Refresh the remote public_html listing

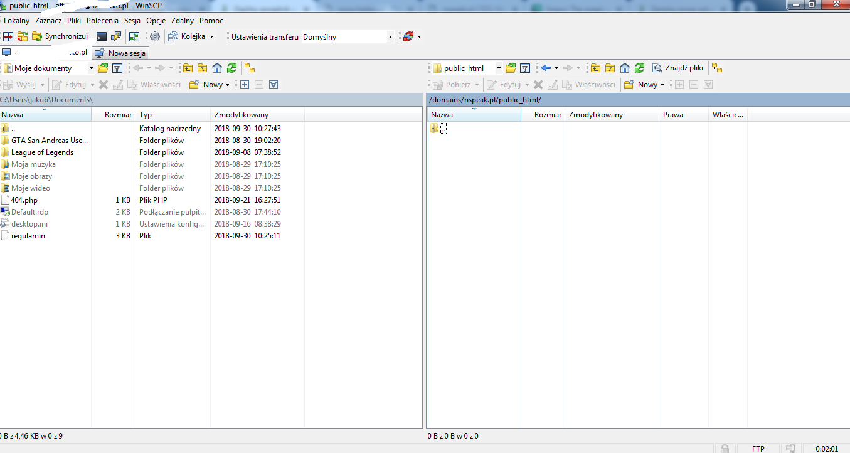point(639,68)
